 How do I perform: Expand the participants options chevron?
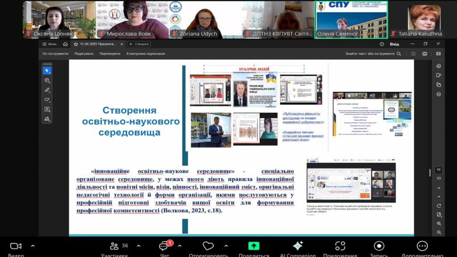[x=138, y=245]
